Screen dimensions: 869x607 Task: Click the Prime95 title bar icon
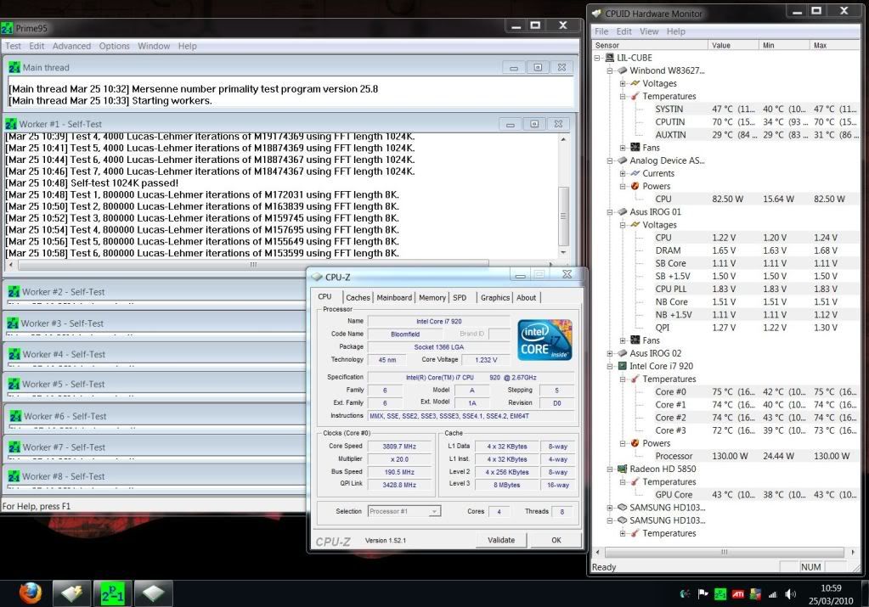coord(7,28)
